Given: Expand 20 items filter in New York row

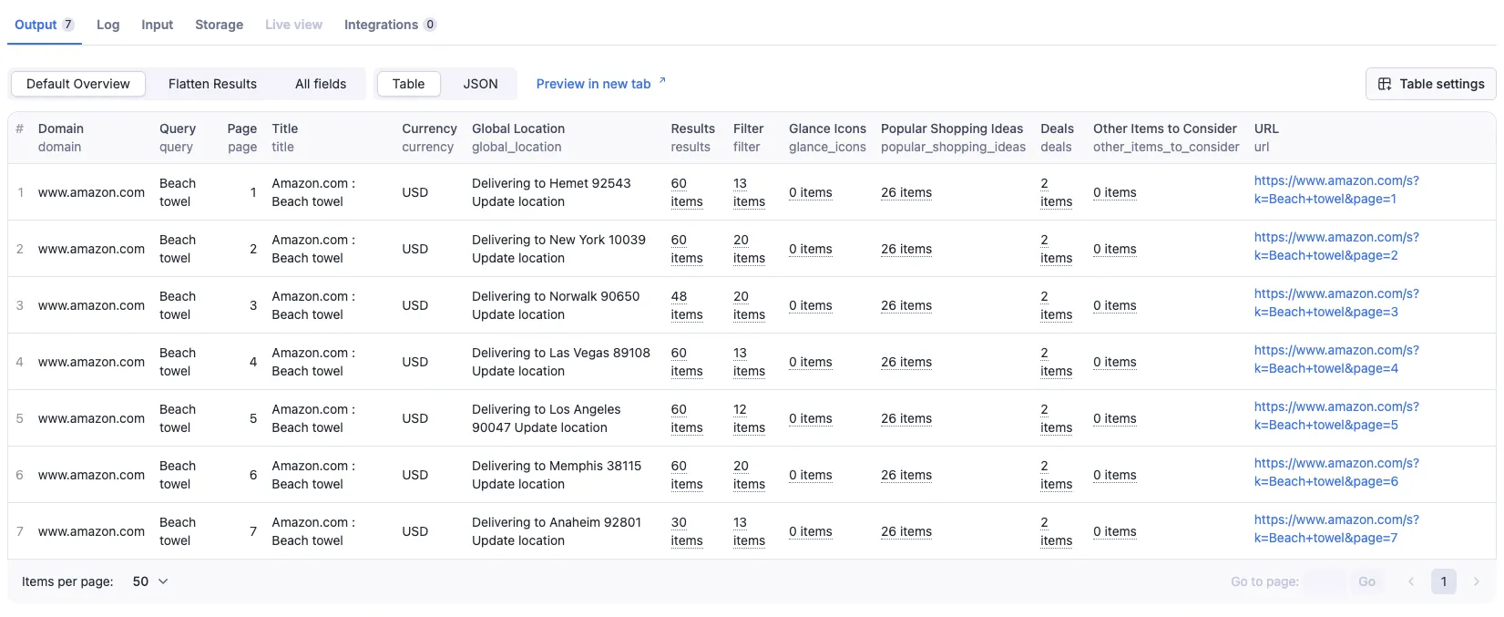Looking at the screenshot, I should click(749, 249).
